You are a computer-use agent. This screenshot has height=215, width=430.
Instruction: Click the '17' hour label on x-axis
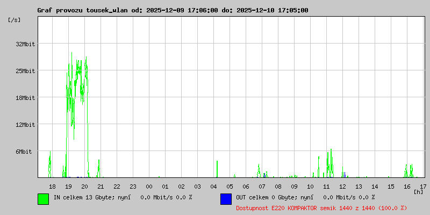click(x=423, y=187)
